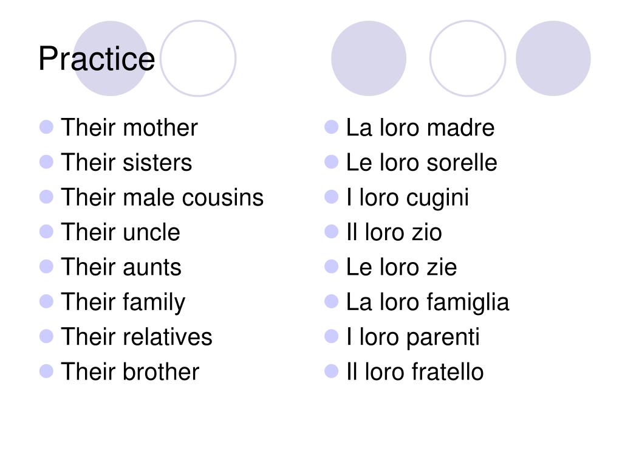Click the filled circle at far top right

point(553,58)
